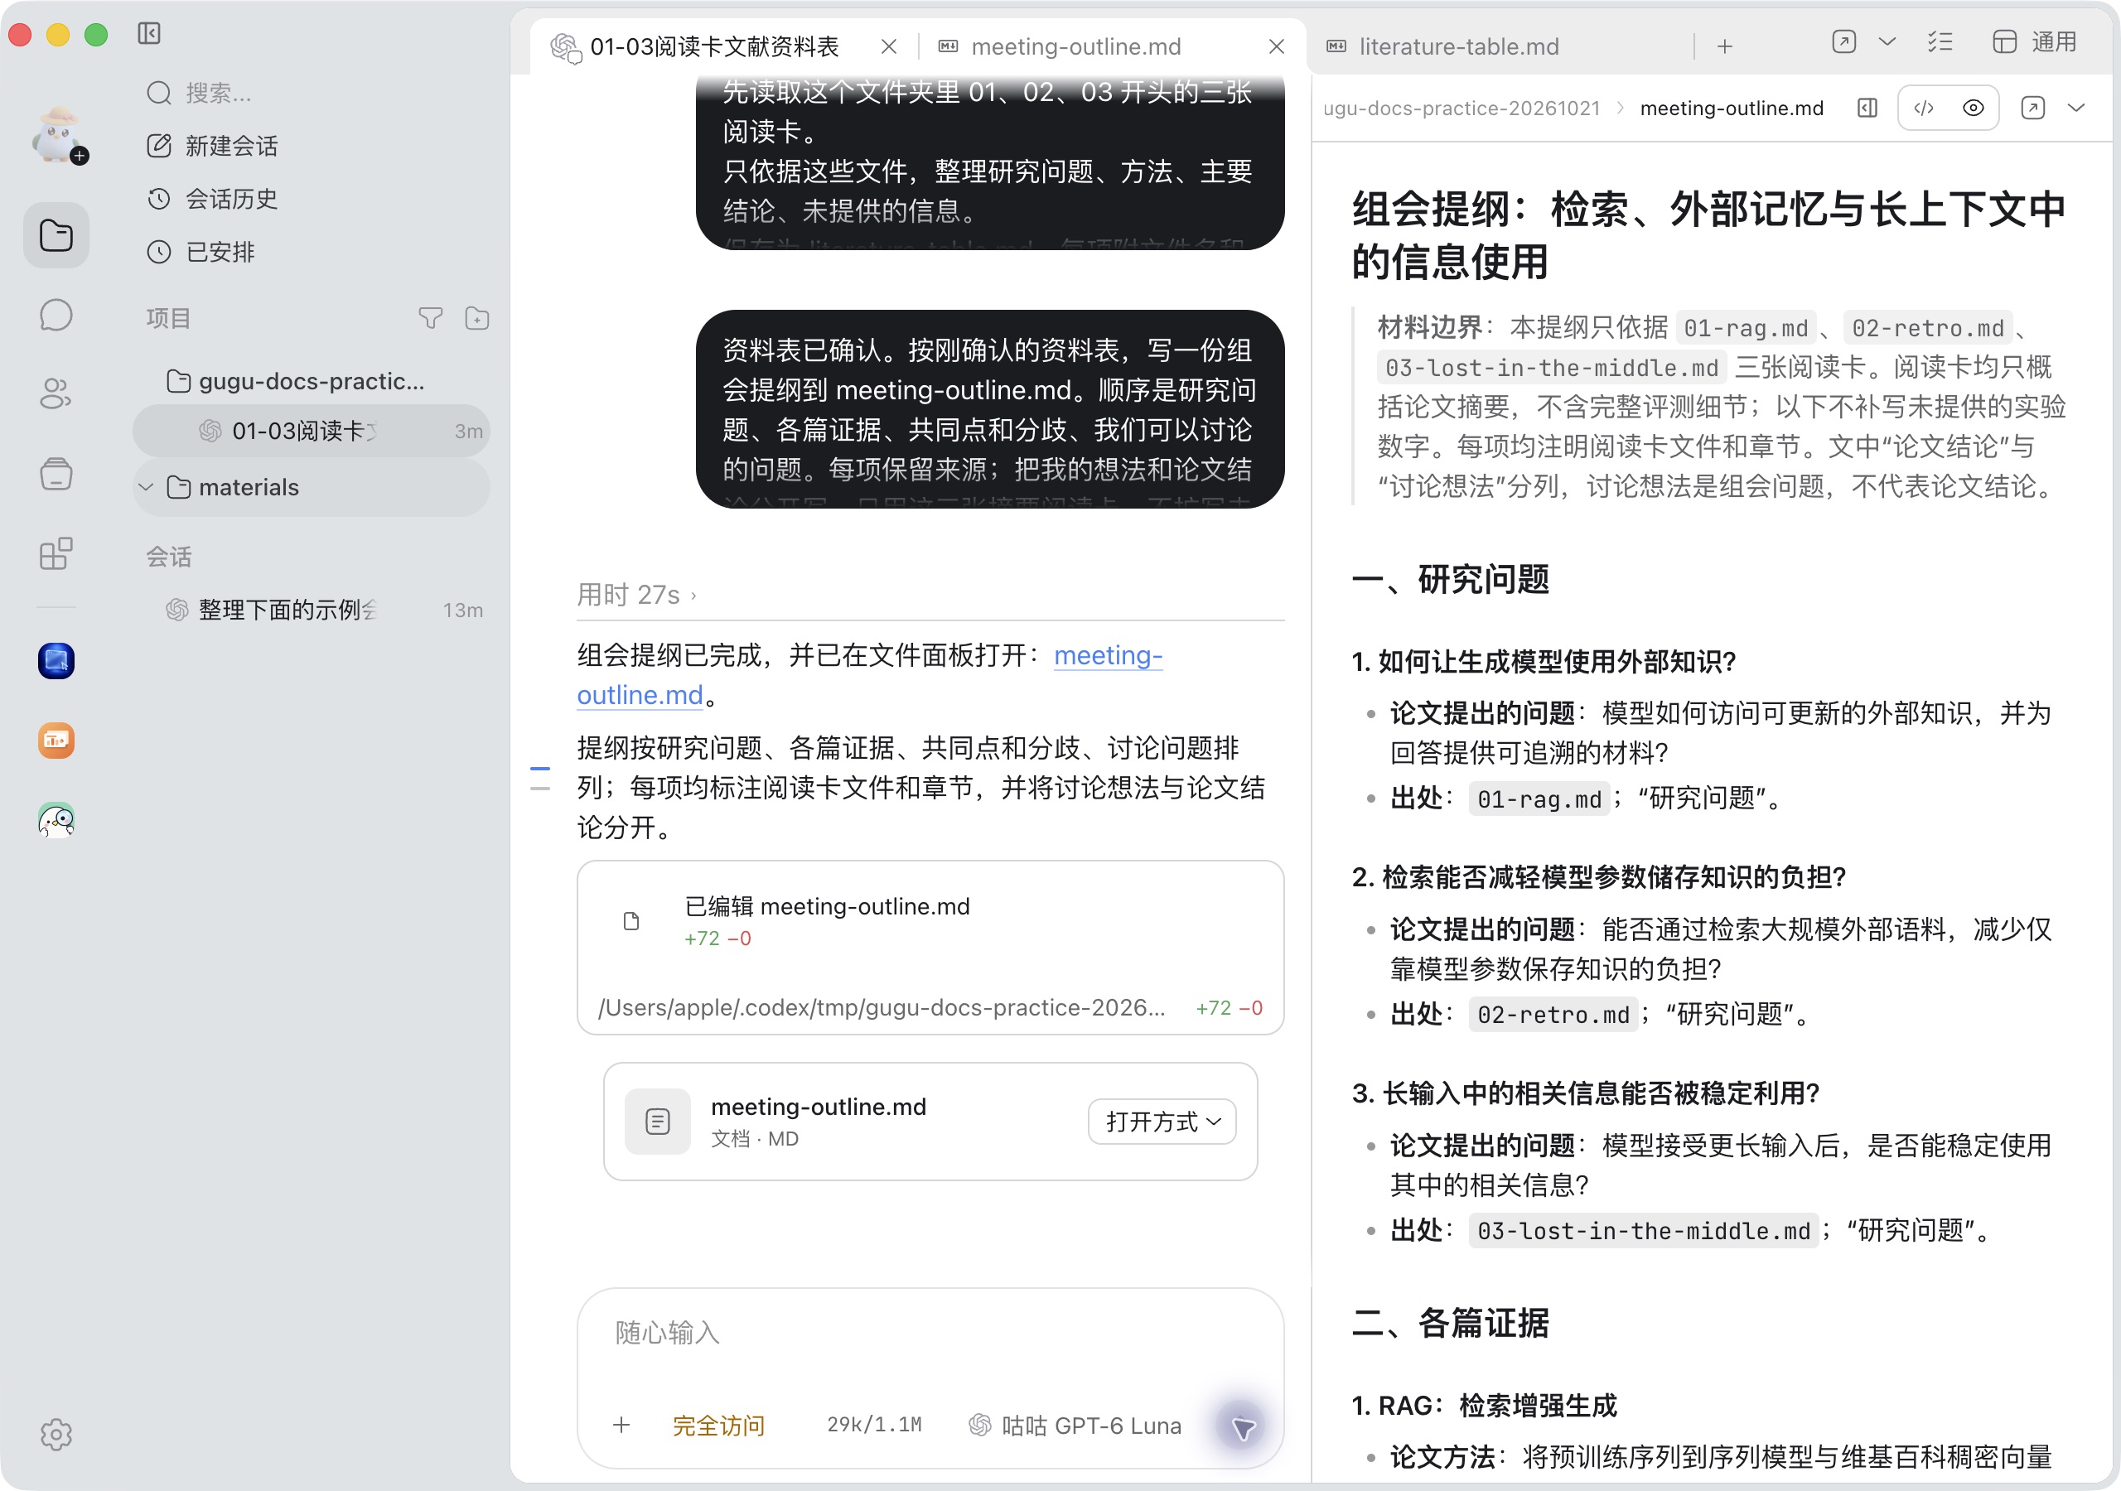This screenshot has width=2121, height=1491.
Task: Expand the 用时 27s details
Action: tap(636, 594)
